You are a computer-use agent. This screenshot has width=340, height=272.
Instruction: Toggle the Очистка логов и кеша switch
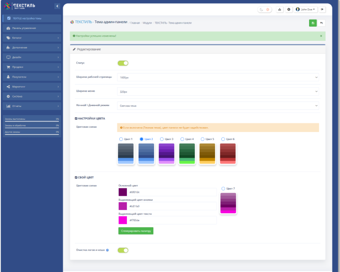[x=123, y=250]
